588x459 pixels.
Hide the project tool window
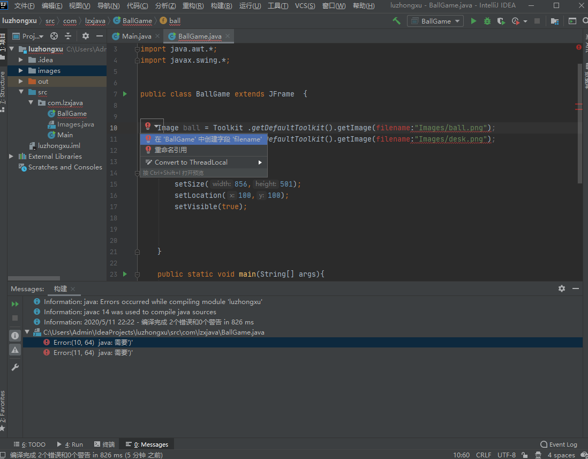pyautogui.click(x=100, y=36)
